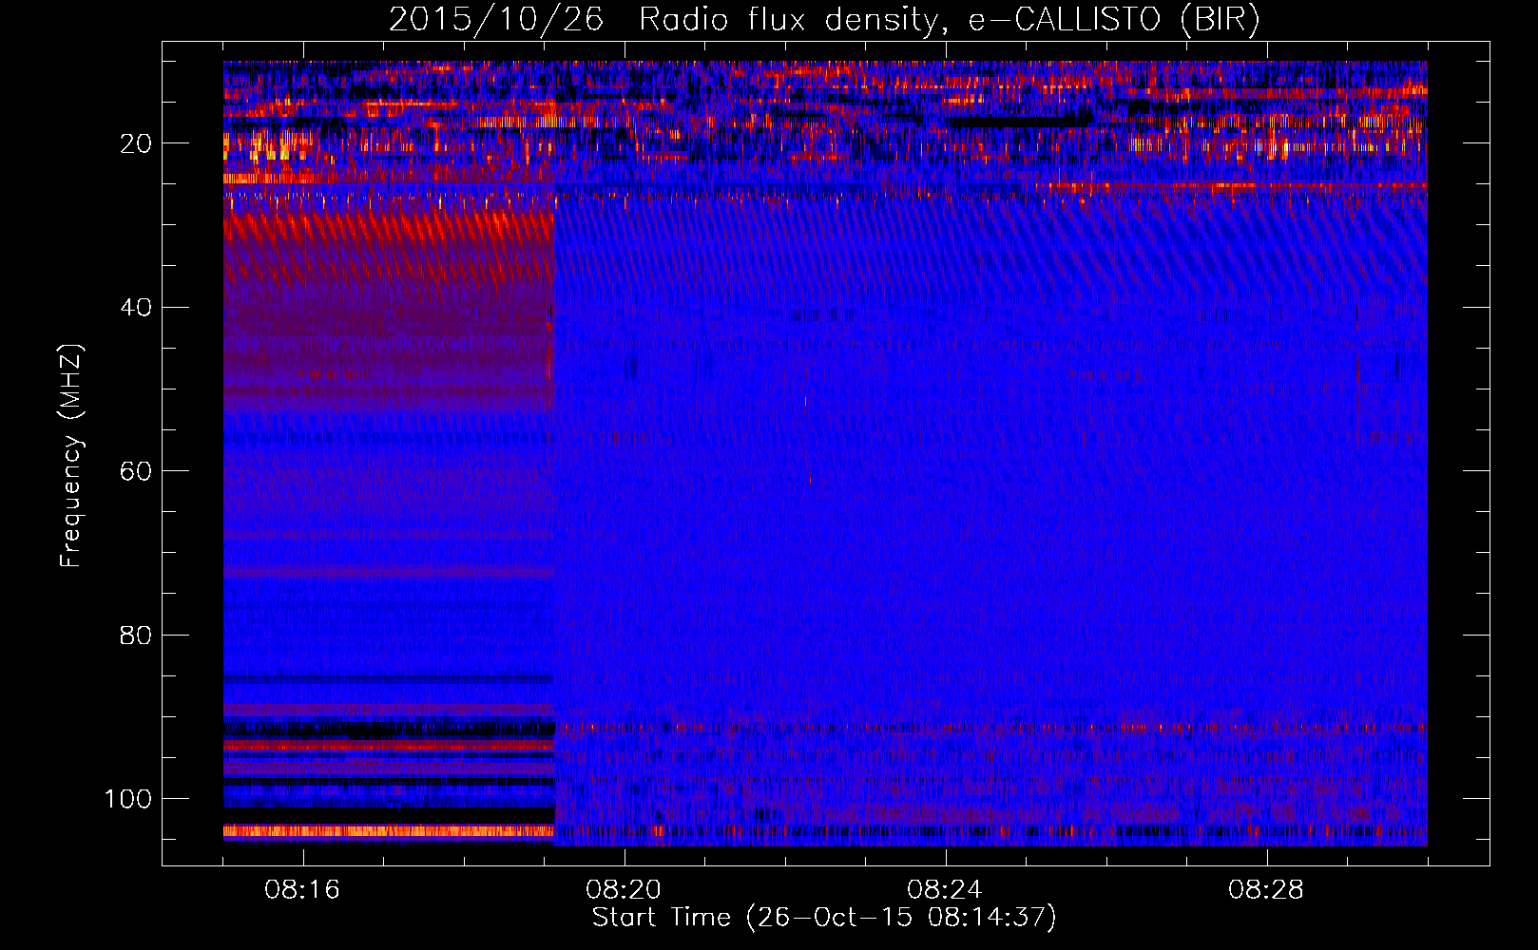This screenshot has width=1538, height=950.
Task: Select the 40 frequency tick label
Action: 137,307
